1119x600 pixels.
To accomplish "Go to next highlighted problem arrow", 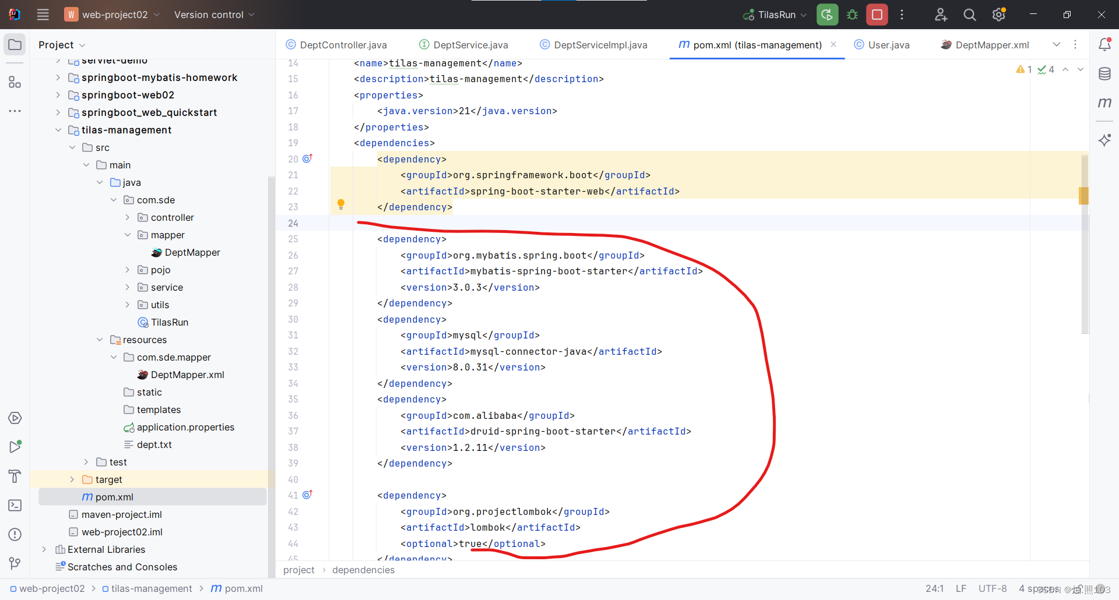I will pyautogui.click(x=1081, y=69).
